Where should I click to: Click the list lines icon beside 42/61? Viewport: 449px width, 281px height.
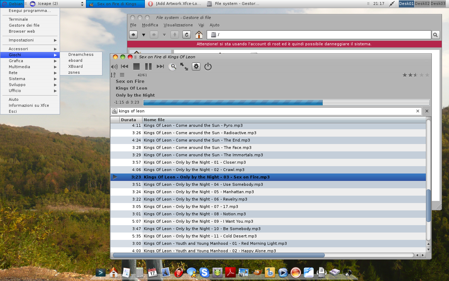click(x=122, y=75)
